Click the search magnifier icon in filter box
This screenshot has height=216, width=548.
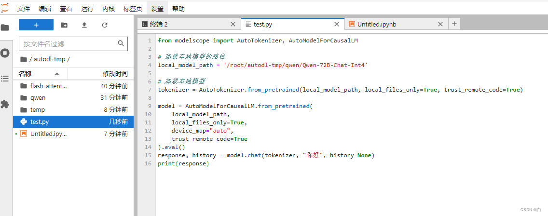coord(121,44)
